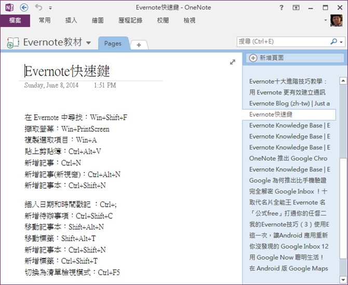Click the OneNote app icon in title bar

(9, 8)
